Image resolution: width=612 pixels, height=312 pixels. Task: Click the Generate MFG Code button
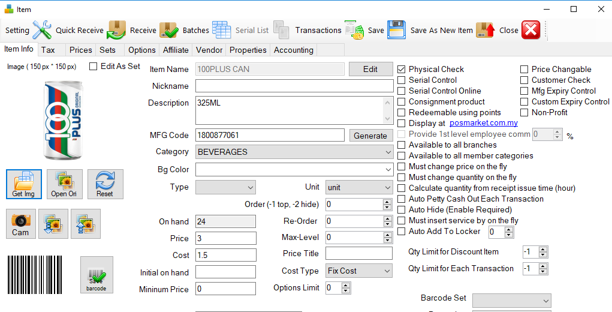pos(370,136)
